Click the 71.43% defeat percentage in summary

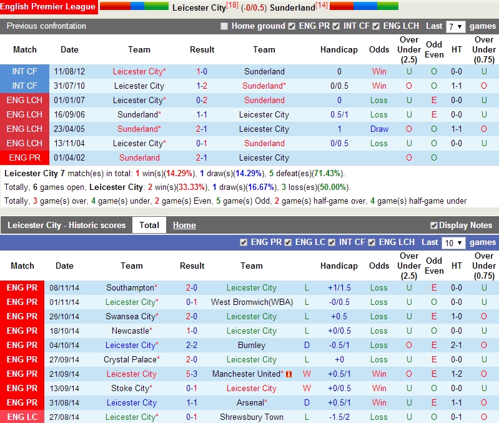coord(327,174)
